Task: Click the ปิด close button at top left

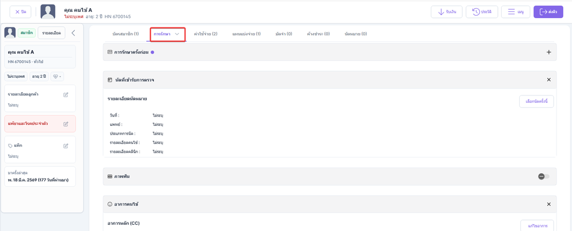Action: (21, 12)
